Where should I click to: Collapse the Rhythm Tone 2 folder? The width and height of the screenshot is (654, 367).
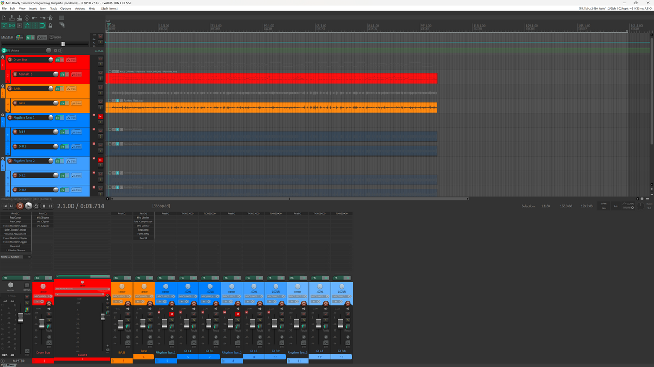(x=3, y=158)
